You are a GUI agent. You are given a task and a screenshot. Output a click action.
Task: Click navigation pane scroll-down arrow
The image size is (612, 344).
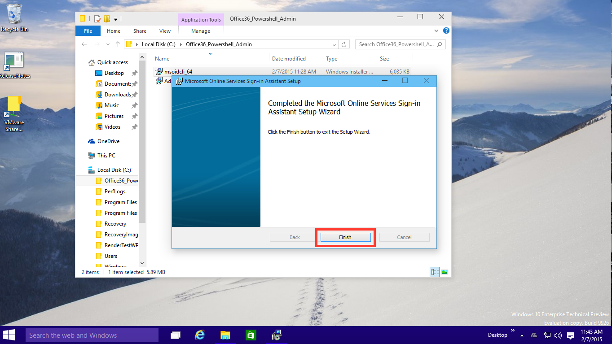[x=142, y=263]
